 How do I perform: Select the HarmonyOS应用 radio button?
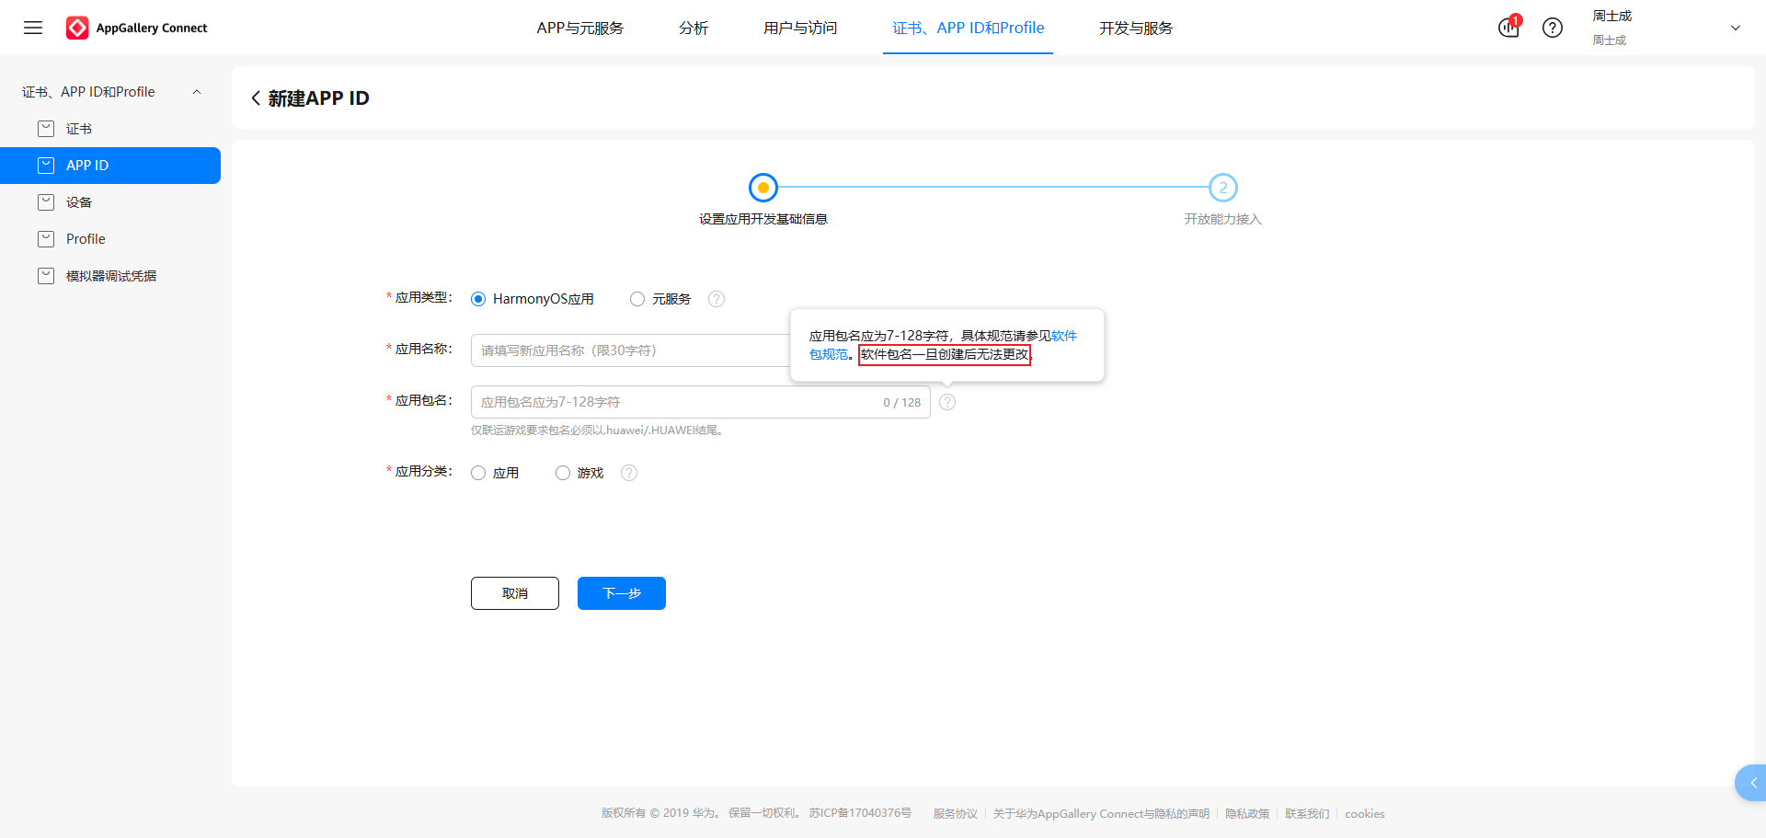[x=478, y=299]
